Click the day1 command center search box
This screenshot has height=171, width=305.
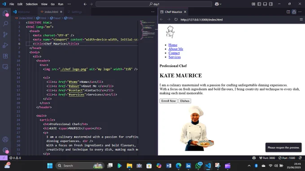[154, 4]
